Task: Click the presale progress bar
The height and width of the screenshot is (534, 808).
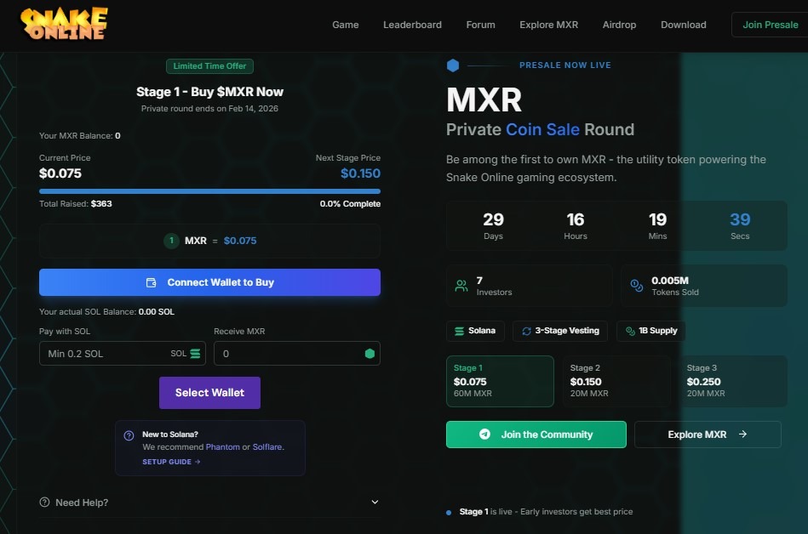Action: pos(209,191)
